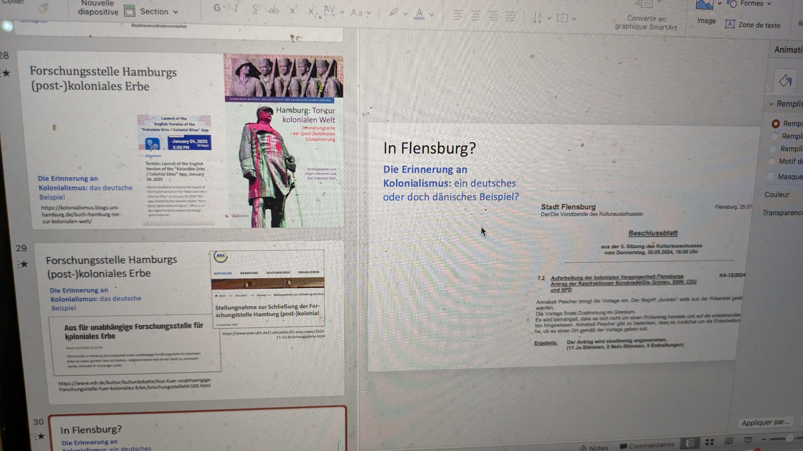Switch to Reading view icon
Viewport: 803px width, 451px height.
(729, 441)
